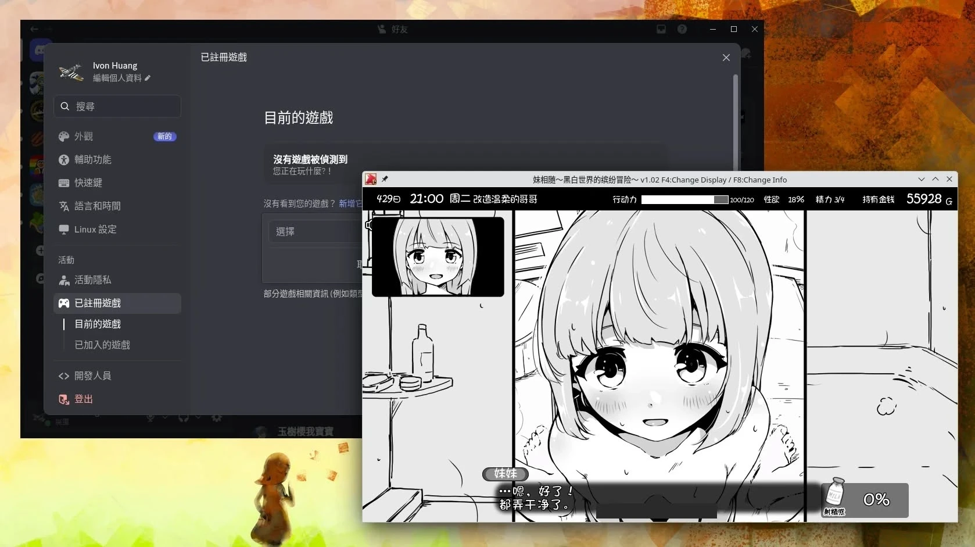975x547 pixels.
Task: Open Discord inbox icon in title bar
Action: [661, 29]
